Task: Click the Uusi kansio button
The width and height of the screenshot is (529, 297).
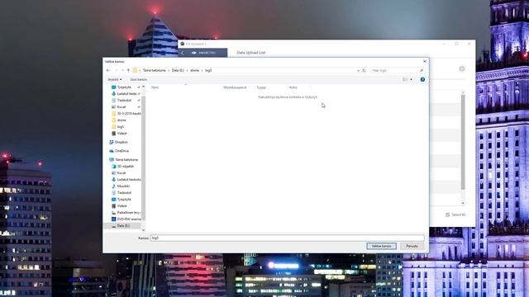Action: [138, 79]
